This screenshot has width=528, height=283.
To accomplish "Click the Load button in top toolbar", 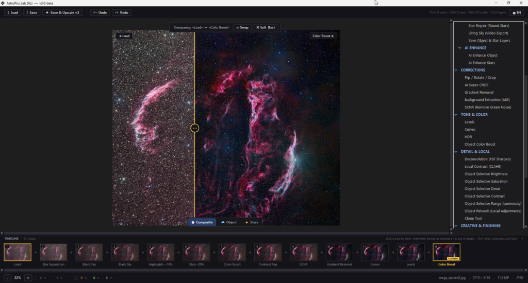I will click(x=13, y=12).
